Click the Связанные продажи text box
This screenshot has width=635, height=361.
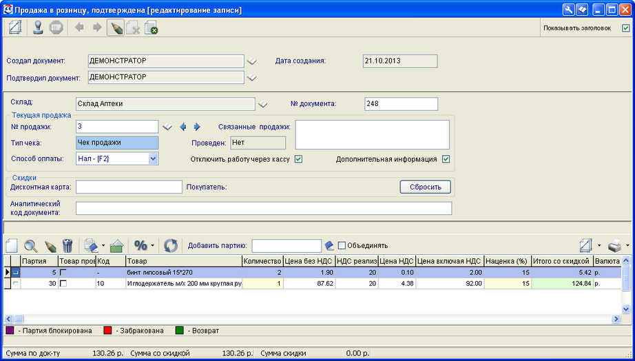click(372, 134)
